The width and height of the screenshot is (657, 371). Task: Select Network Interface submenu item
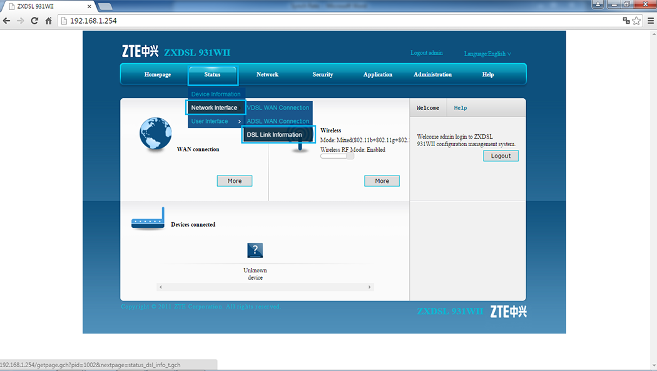(215, 107)
